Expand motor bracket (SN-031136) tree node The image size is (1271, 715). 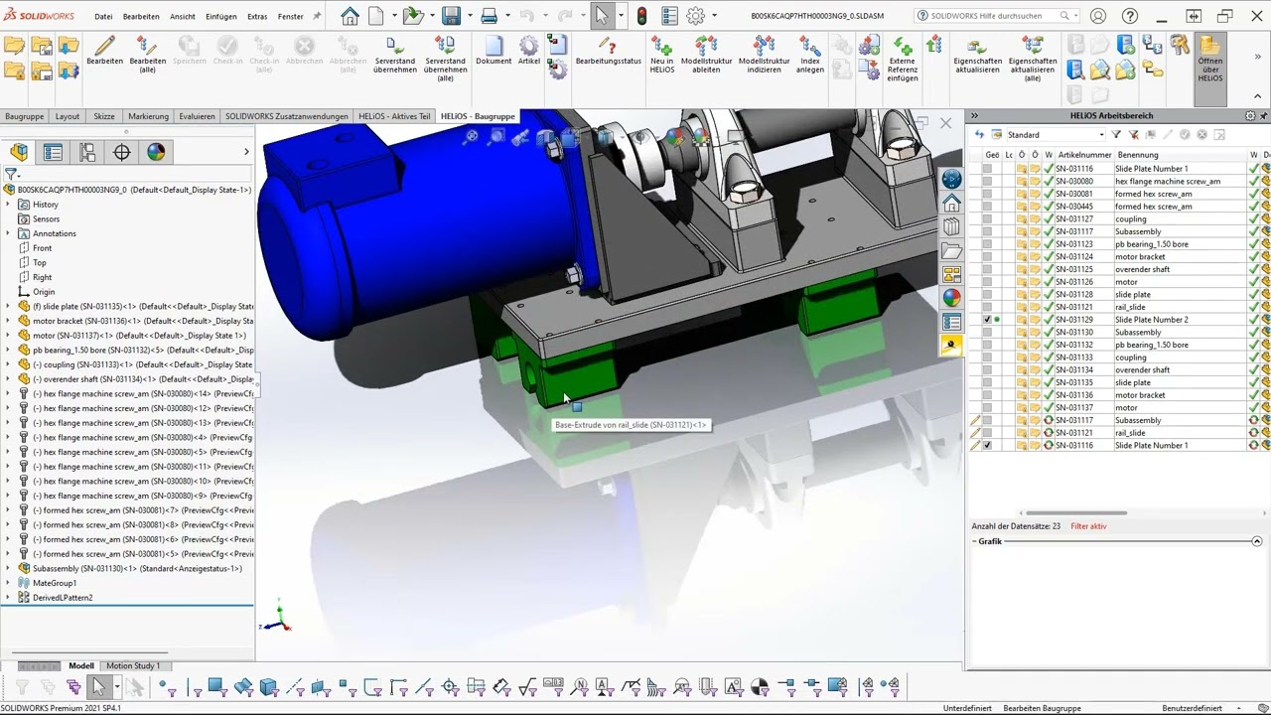[x=8, y=321]
